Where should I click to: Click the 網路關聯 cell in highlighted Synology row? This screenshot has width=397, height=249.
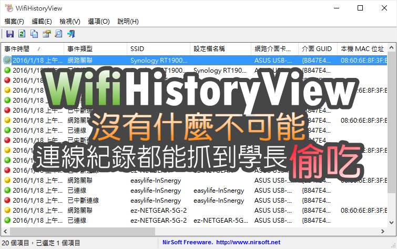pyautogui.click(x=80, y=61)
